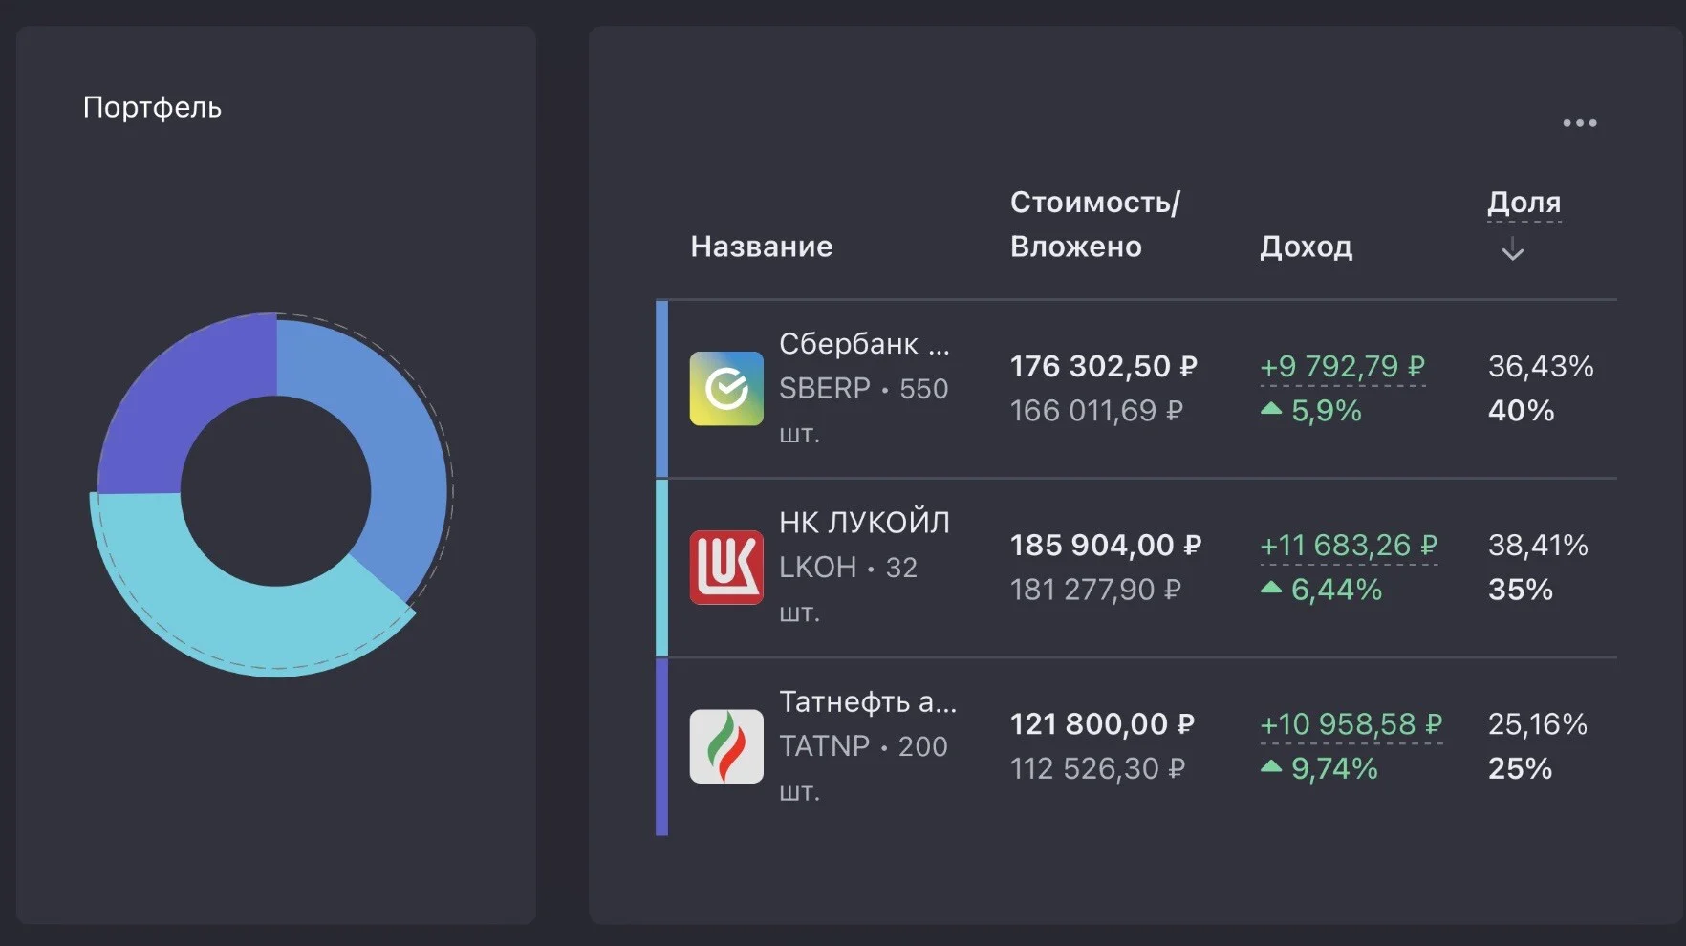Click Lukoil share 38,41%

(x=1538, y=545)
